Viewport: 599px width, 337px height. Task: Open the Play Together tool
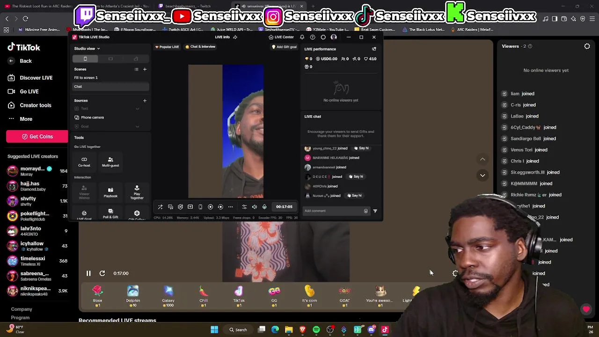coord(137,192)
